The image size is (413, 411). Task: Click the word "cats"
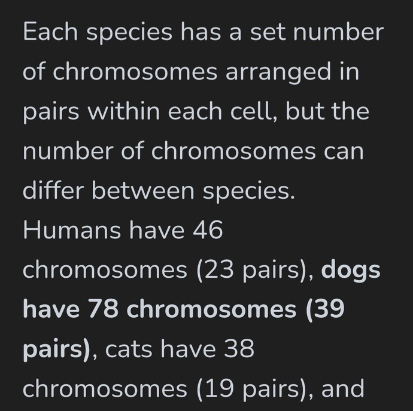click(x=129, y=349)
